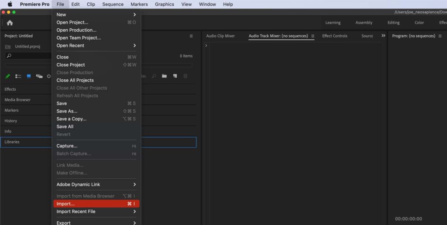Open the Markers menu in menu bar
Image resolution: width=447 pixels, height=225 pixels.
[139, 4]
